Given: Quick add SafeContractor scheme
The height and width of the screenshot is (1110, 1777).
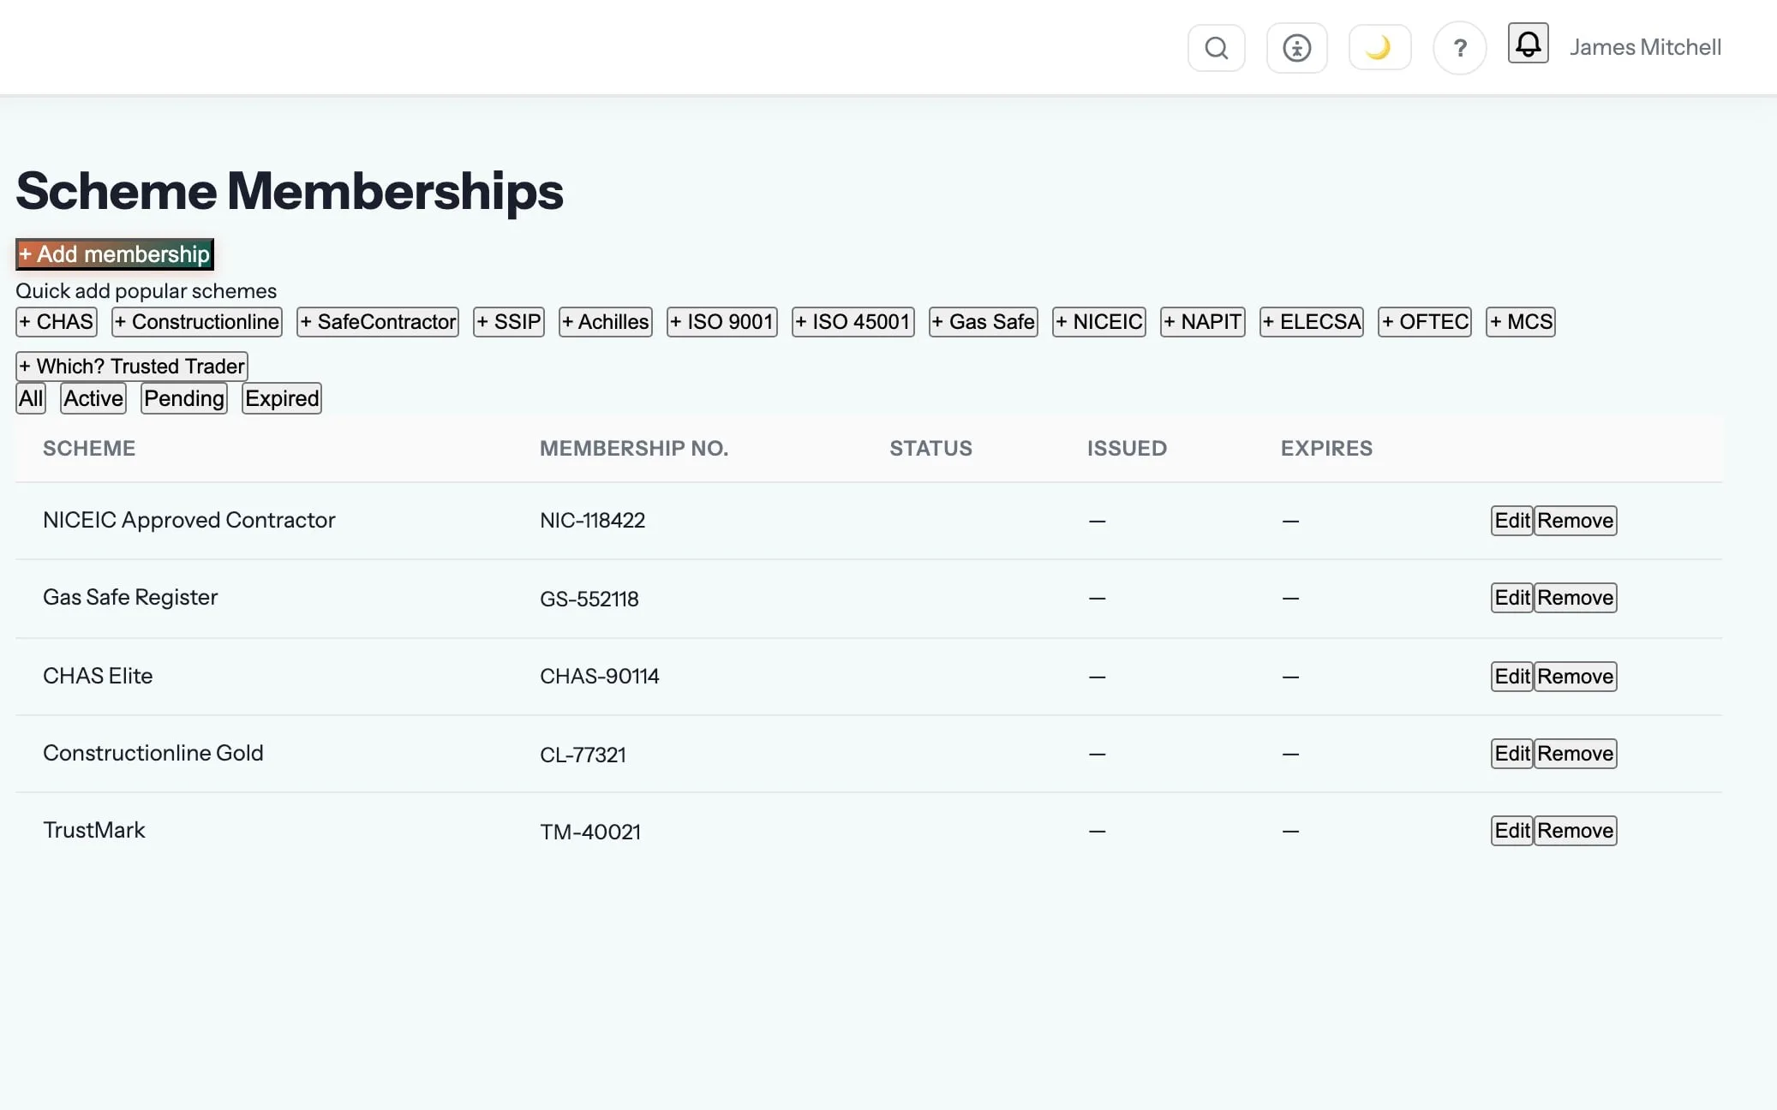Looking at the screenshot, I should pos(378,322).
